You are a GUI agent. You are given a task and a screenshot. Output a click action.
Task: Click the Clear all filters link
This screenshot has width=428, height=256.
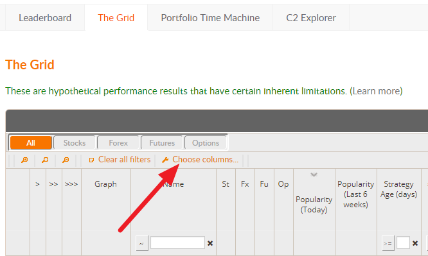(x=124, y=160)
